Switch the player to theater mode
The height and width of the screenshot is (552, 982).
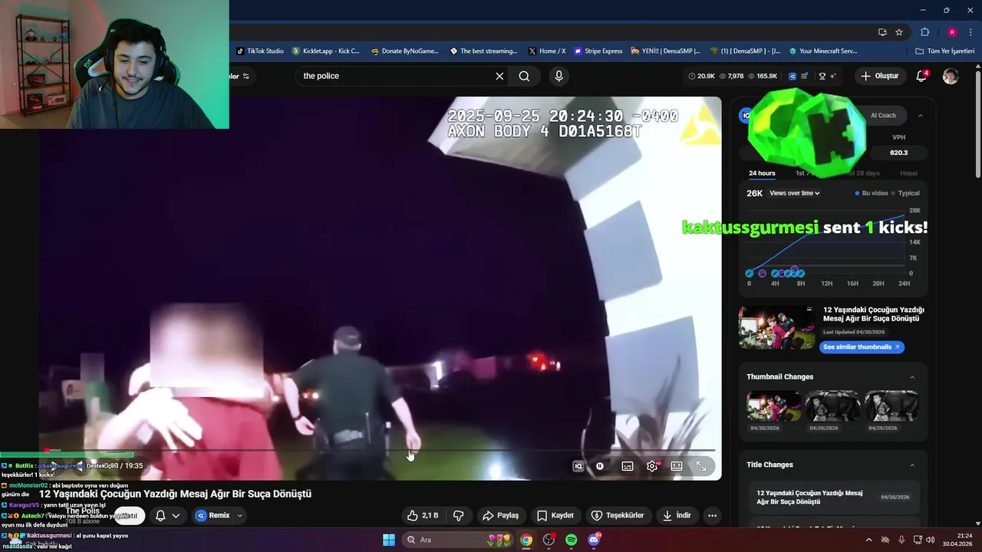coord(677,466)
